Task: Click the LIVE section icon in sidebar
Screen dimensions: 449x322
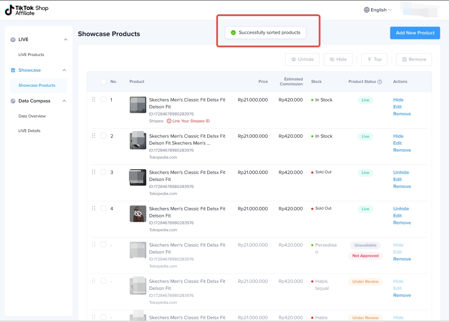Action: pos(13,39)
